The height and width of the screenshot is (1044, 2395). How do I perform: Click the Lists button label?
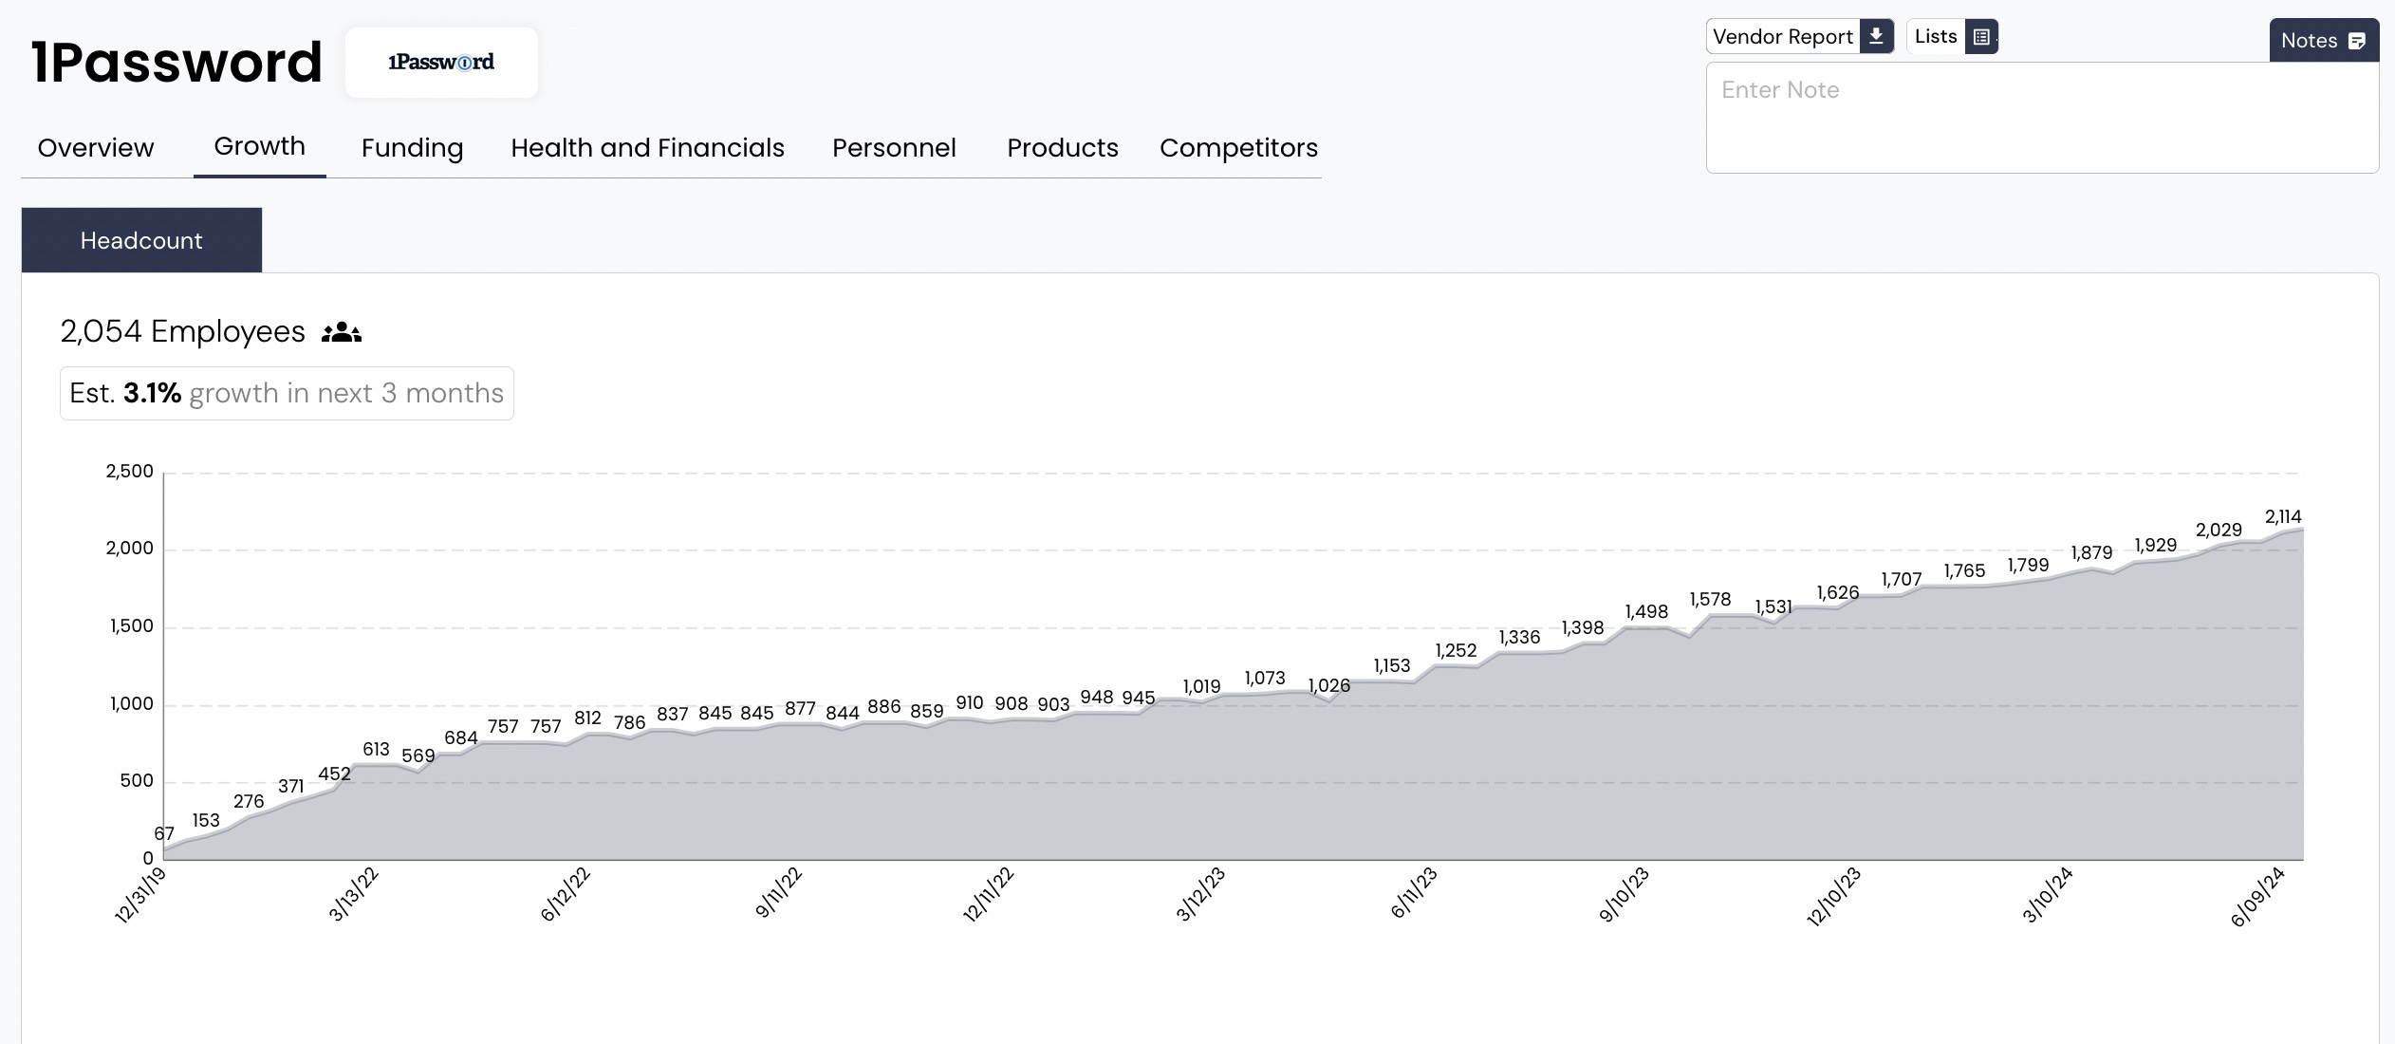point(1935,36)
